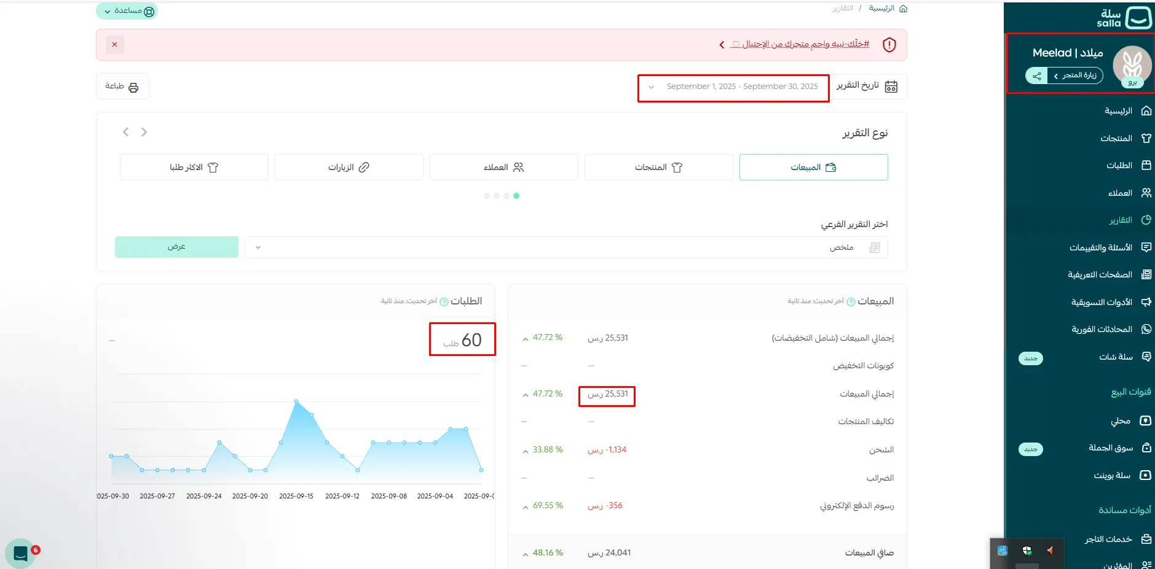Click الأدوات التسويقية megaphone icon
This screenshot has height=569, width=1155.
[x=1146, y=302]
